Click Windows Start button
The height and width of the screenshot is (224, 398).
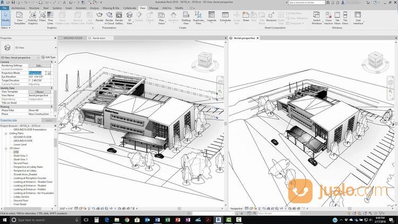[x=4, y=220]
